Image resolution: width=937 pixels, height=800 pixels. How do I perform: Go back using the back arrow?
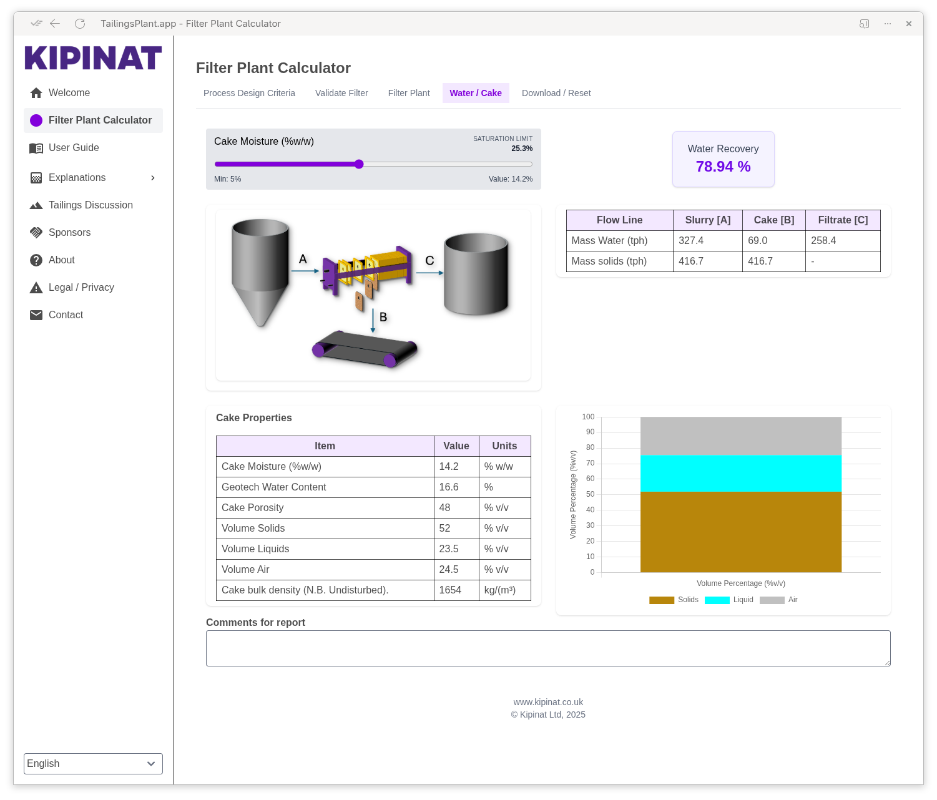pyautogui.click(x=55, y=24)
